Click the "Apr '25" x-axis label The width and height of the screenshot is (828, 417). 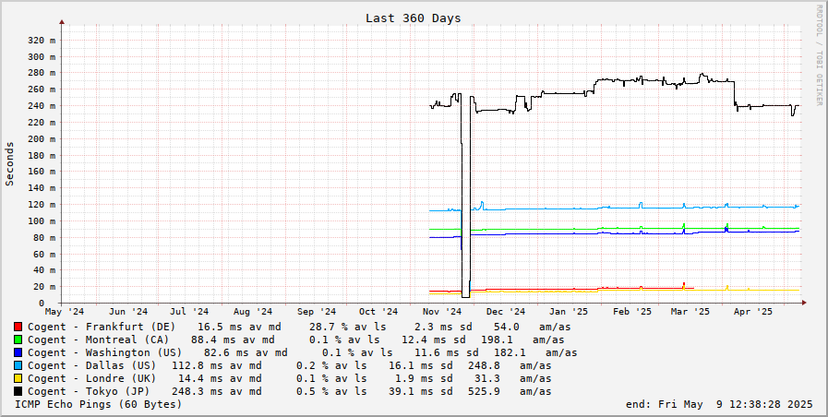[753, 312]
